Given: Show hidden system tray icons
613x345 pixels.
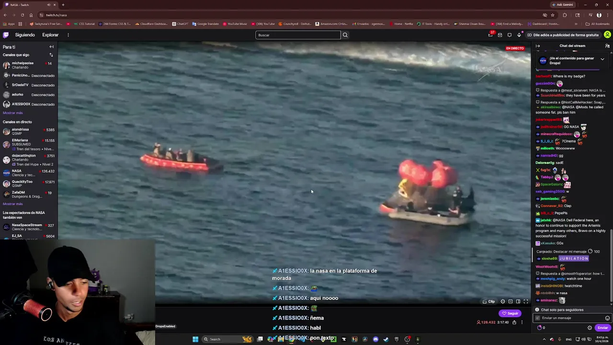Looking at the screenshot, I should click(544, 339).
